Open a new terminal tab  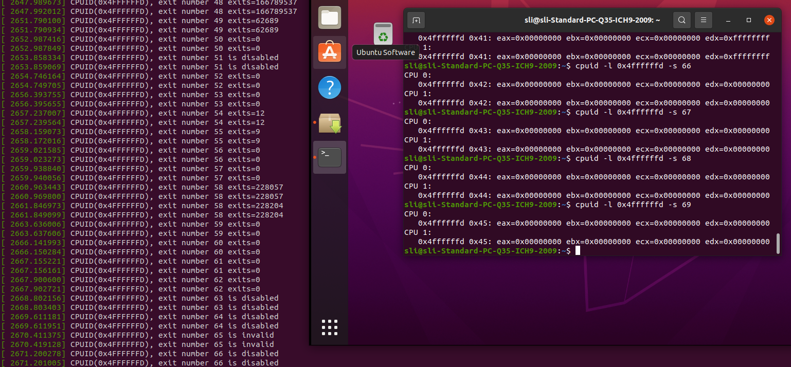tap(417, 20)
